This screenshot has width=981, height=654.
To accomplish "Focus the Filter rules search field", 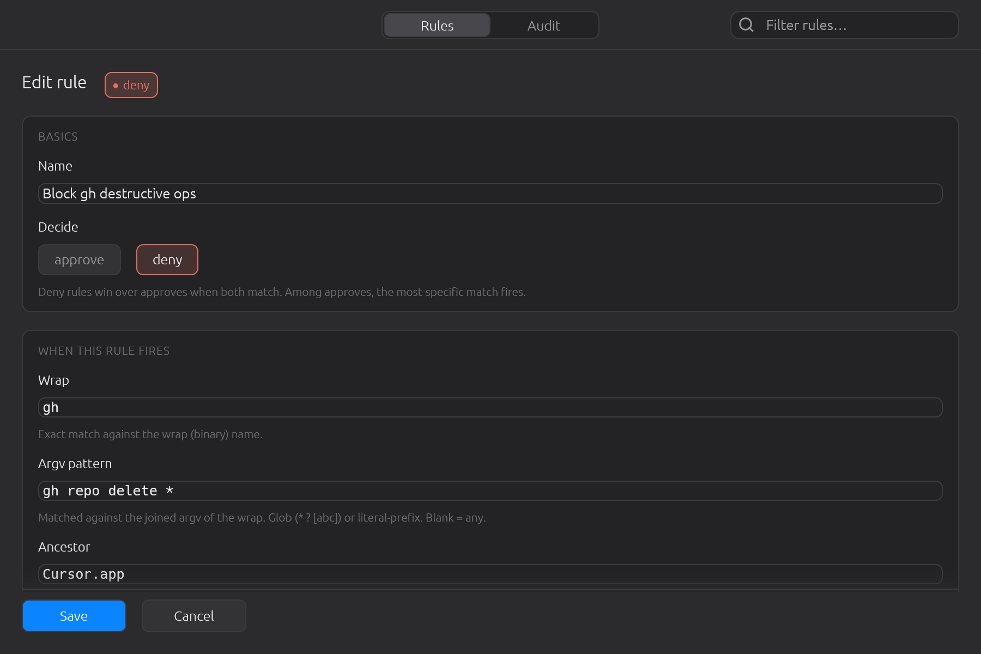I will point(844,25).
